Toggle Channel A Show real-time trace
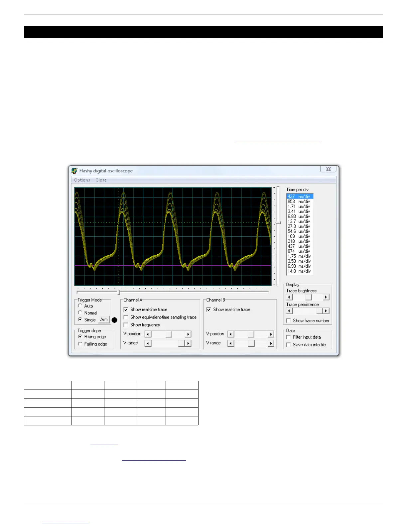The image size is (407, 526). tap(145, 309)
